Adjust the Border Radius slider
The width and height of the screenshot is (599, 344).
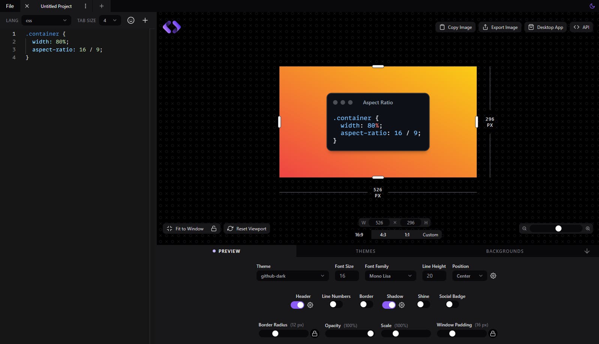coord(284,333)
